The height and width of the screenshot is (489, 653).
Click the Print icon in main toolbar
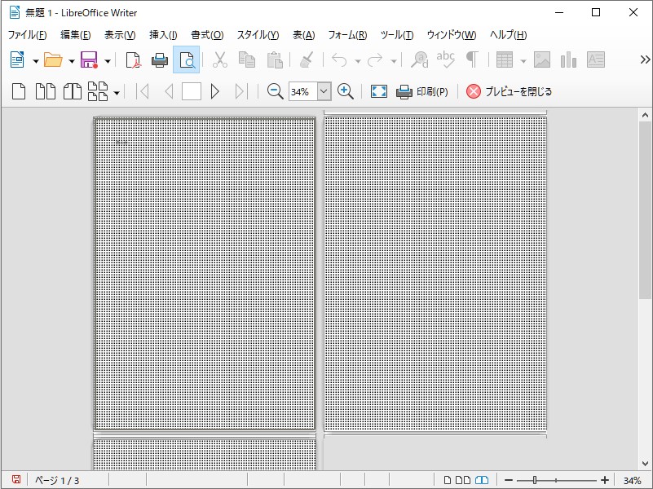pyautogui.click(x=160, y=60)
